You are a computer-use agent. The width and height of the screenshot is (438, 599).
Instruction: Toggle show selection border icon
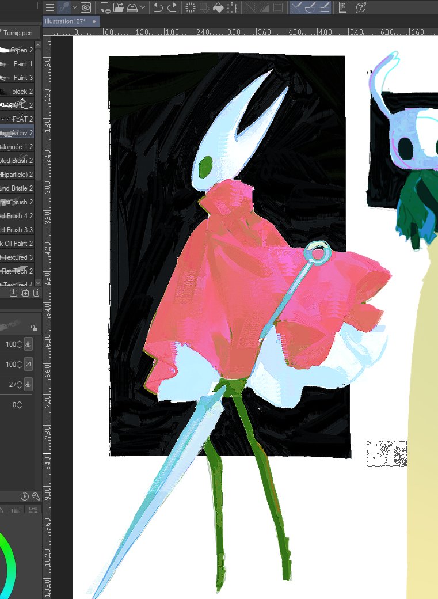coord(278,7)
